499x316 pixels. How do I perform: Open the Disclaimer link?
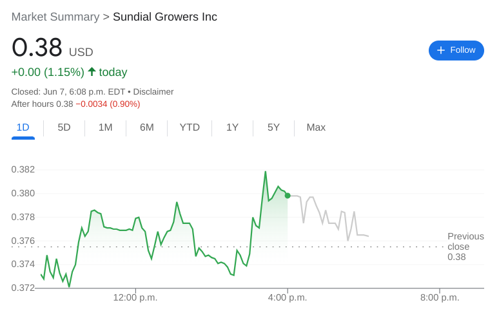pos(153,92)
